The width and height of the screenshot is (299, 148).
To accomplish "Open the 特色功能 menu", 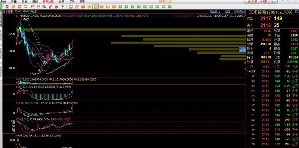I will pyautogui.click(x=48, y=1).
